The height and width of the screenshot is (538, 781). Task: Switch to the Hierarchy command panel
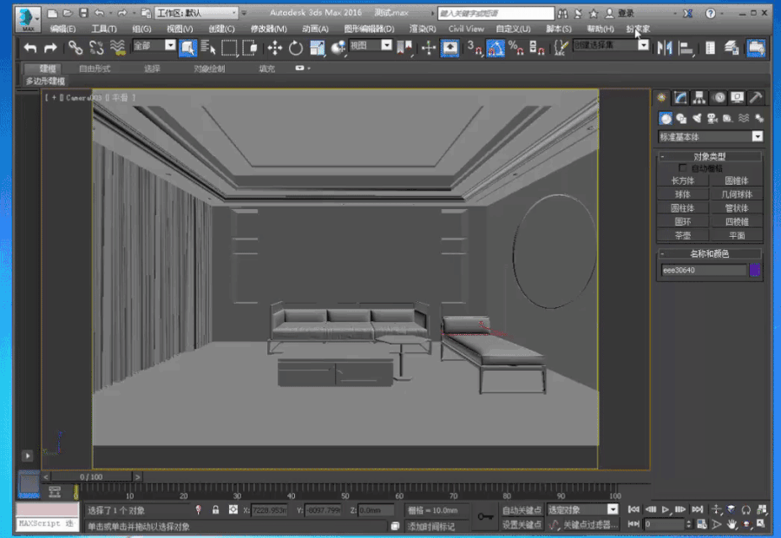coord(699,98)
